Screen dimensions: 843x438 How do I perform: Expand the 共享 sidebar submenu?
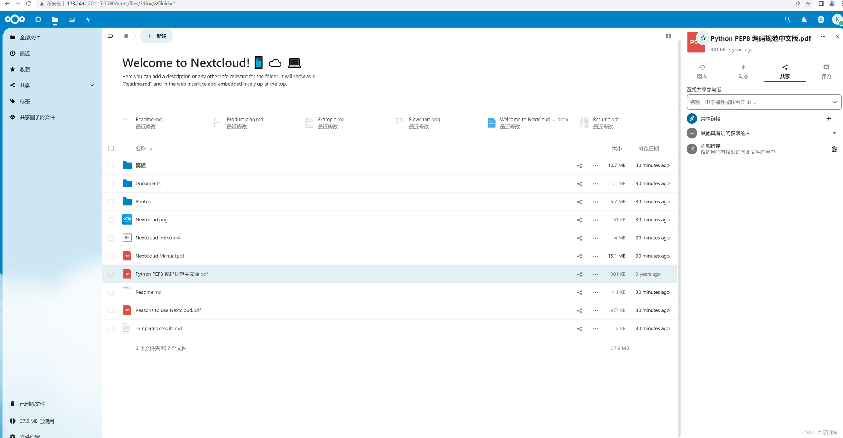tap(92, 85)
